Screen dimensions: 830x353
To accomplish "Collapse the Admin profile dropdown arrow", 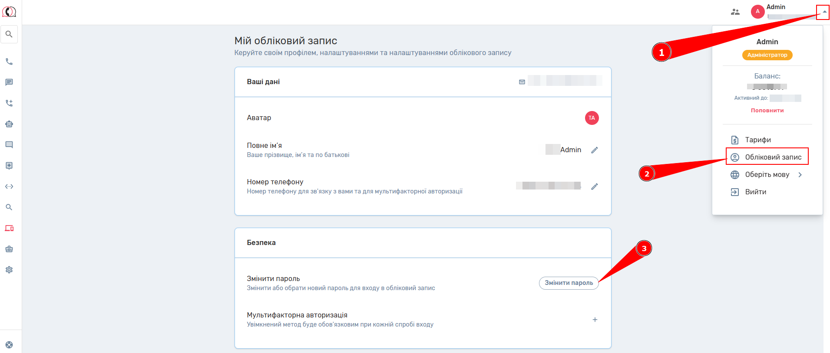I will click(x=824, y=12).
